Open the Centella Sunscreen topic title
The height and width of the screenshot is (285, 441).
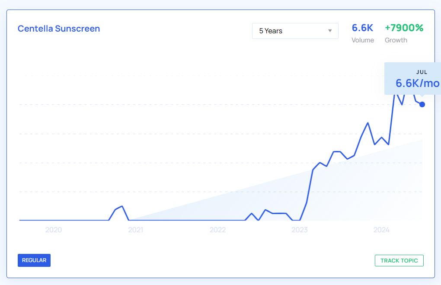59,29
